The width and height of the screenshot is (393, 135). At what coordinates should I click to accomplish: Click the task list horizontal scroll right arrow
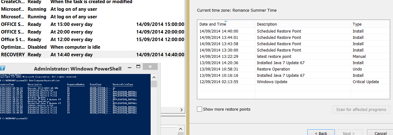pos(182,110)
